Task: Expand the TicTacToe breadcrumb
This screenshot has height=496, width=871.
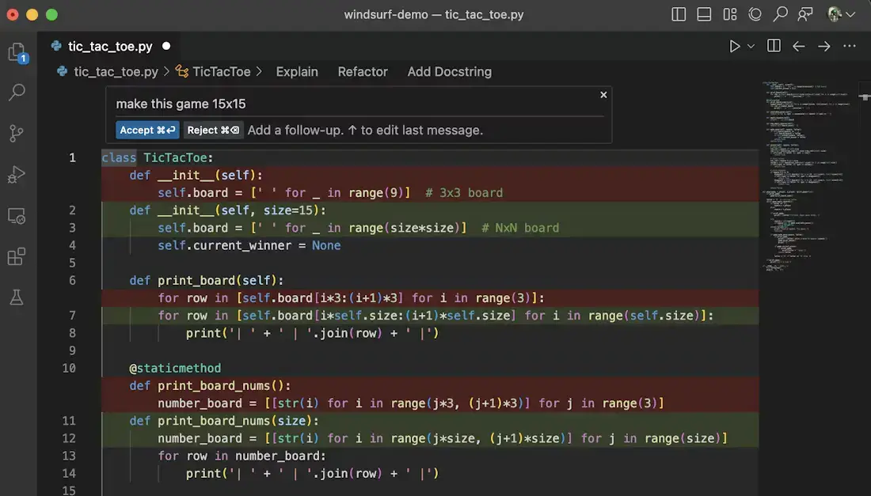Action: tap(221, 71)
